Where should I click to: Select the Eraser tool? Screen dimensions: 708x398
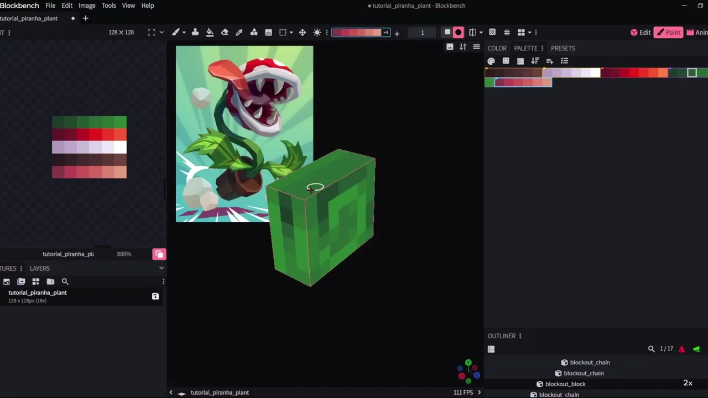click(x=225, y=32)
